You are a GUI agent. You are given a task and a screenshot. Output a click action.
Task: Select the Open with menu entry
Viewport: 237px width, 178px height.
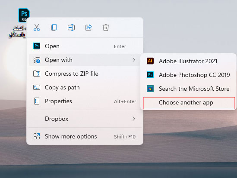point(85,60)
